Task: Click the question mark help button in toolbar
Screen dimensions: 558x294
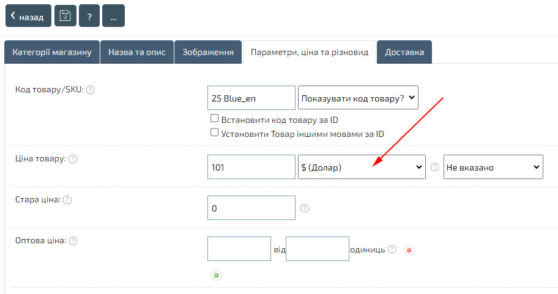Action: point(89,17)
